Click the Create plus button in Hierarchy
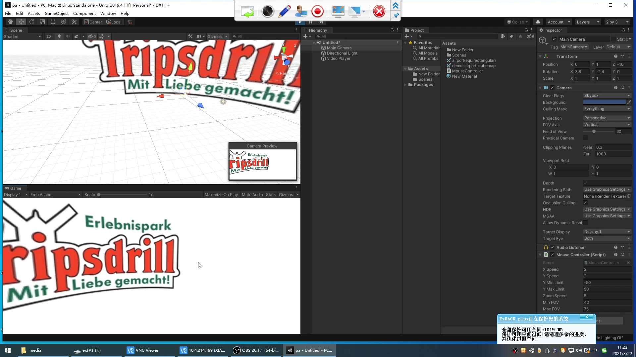Viewport: 636px width, 357px height. tap(306, 36)
